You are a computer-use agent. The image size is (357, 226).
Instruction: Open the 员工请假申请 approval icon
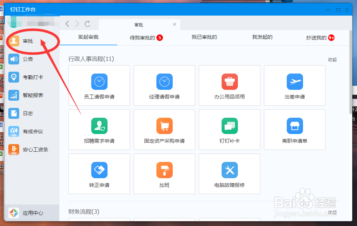point(99,85)
